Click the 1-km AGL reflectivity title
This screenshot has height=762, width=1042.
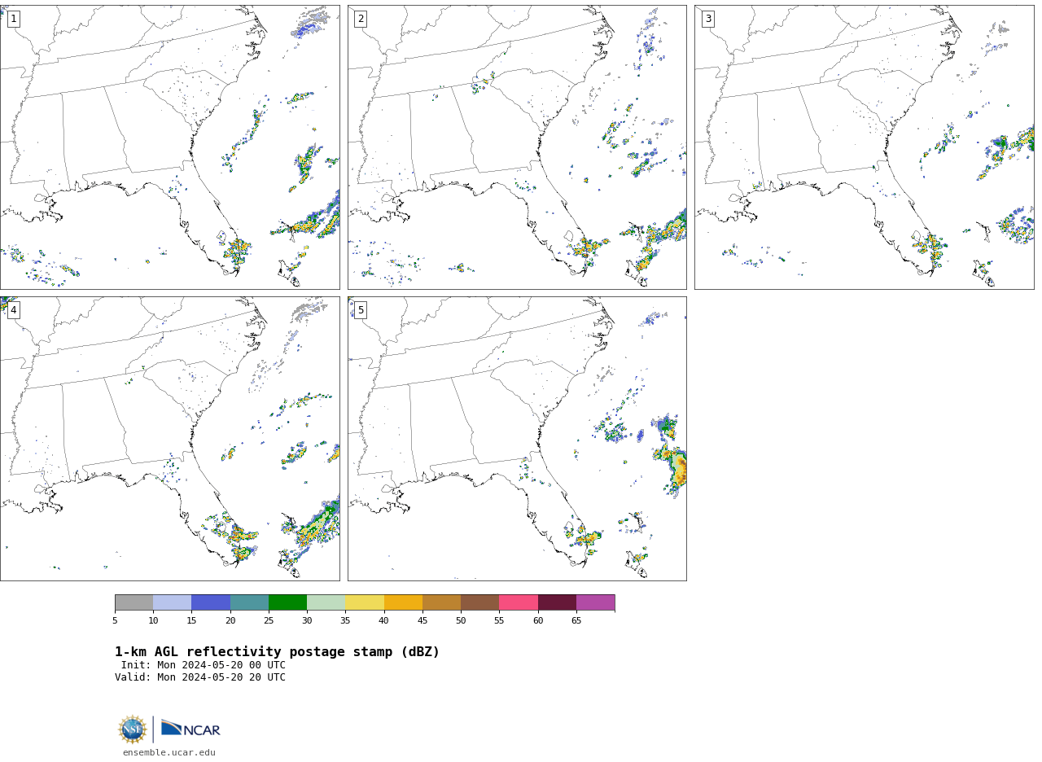pos(277,652)
